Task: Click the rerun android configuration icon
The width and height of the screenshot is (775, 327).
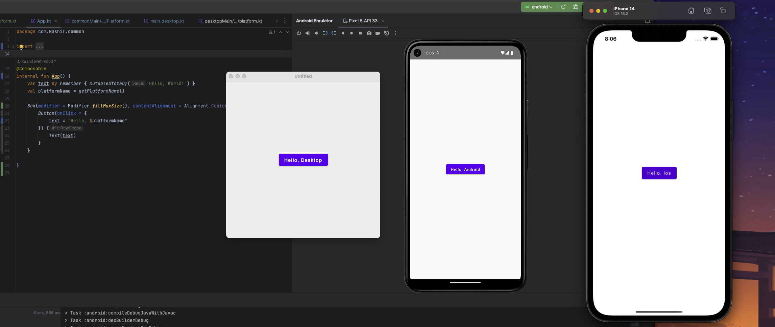Action: tap(563, 7)
